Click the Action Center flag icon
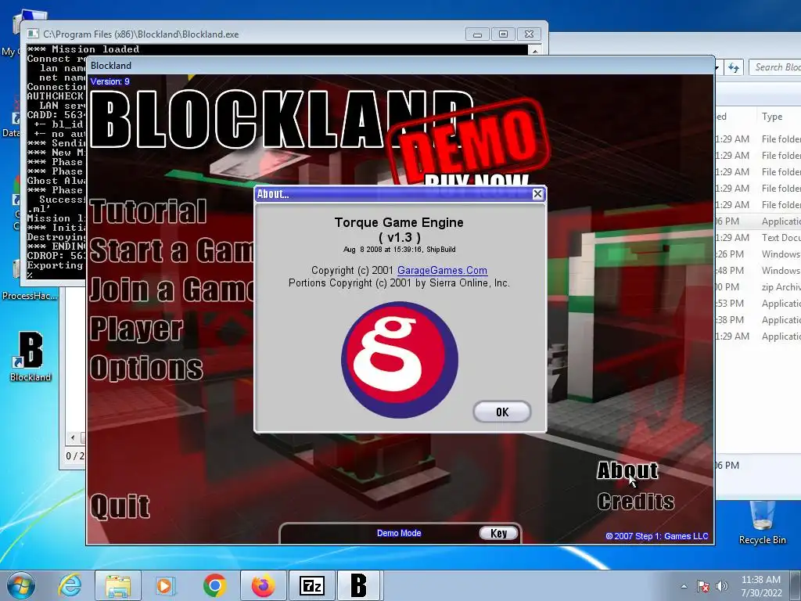 pos(703,586)
